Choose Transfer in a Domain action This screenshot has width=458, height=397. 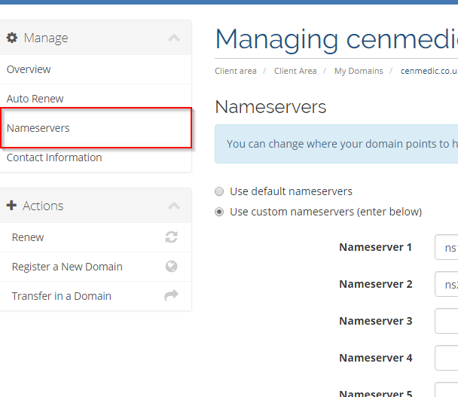pyautogui.click(x=96, y=296)
